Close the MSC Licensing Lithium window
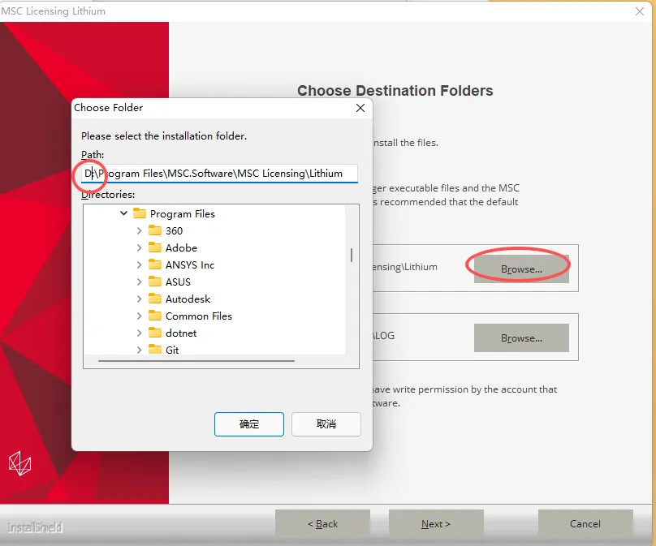The image size is (656, 546). (x=640, y=11)
